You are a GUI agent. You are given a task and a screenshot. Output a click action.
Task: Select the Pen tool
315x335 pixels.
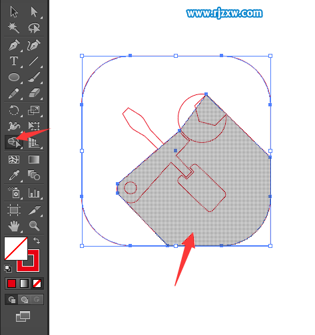[14, 45]
